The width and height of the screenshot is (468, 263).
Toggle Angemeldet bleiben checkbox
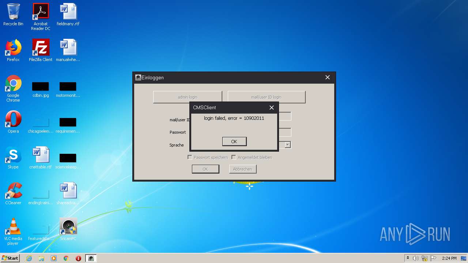coord(234,157)
